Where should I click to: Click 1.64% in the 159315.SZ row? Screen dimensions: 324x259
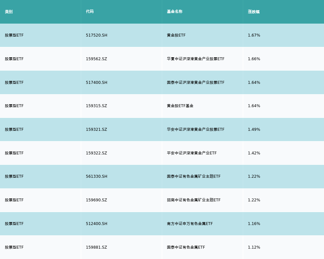tap(254, 106)
